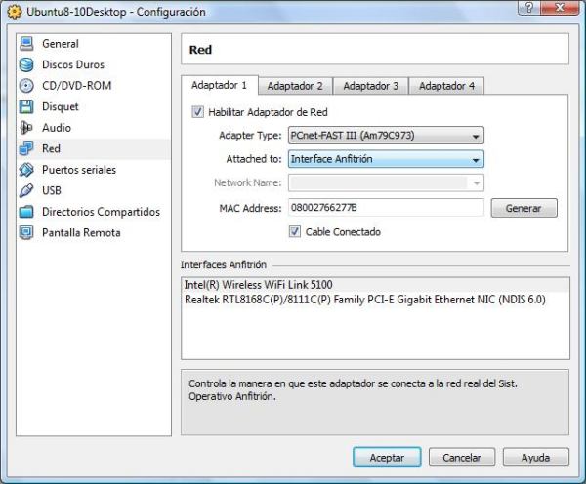586x484 pixels.
Task: Click the Directorios Compartidos folder icon
Action: (x=27, y=212)
